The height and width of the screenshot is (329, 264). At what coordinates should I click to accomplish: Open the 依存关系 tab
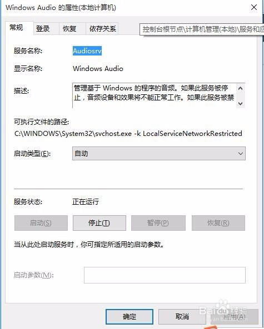[x=102, y=28]
